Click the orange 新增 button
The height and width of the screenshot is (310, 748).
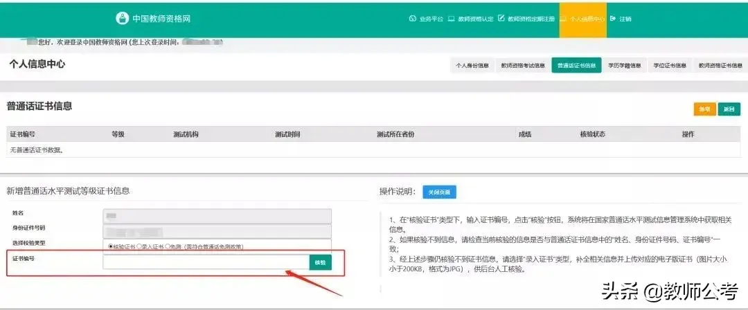704,109
